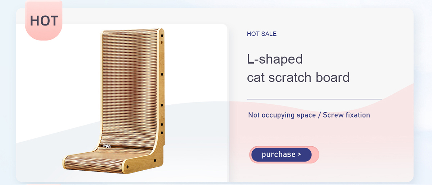432x185 pixels.
Task: Click the blue purchase button
Action: (282, 155)
